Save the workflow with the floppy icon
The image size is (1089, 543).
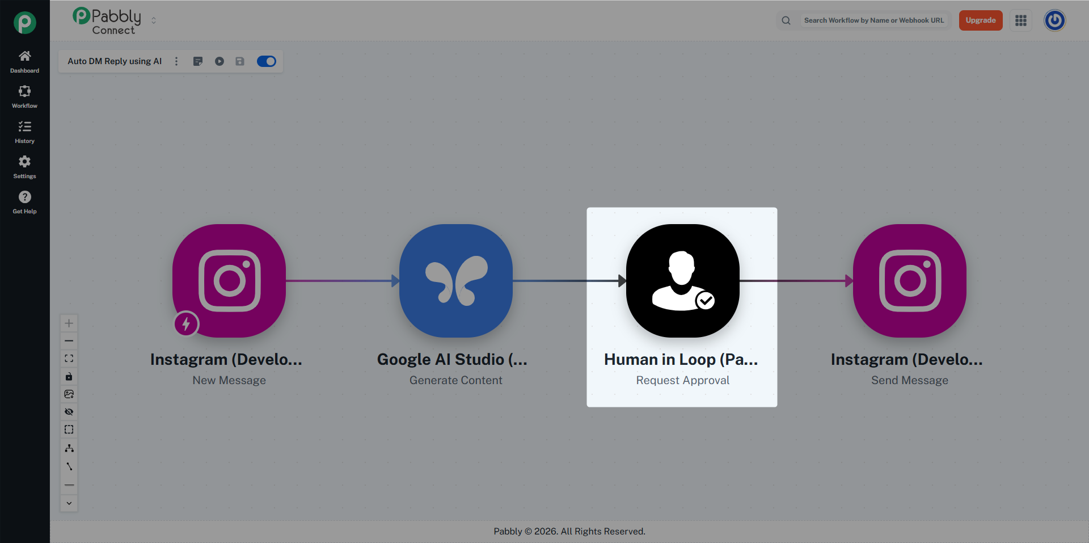240,61
